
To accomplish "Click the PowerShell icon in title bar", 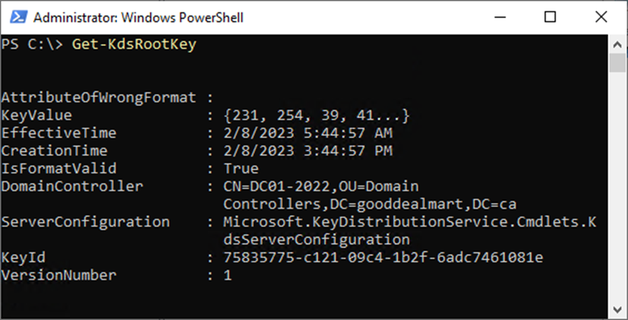I will (18, 18).
